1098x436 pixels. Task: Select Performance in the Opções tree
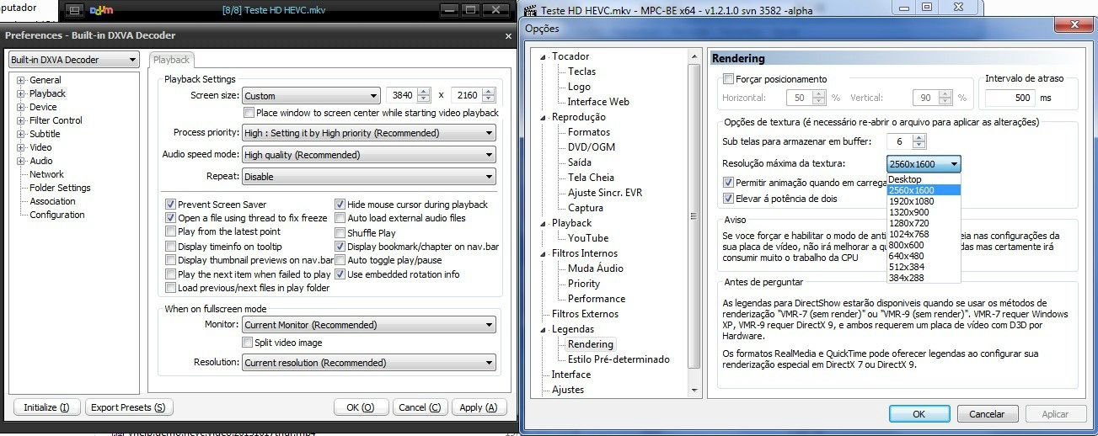point(597,299)
